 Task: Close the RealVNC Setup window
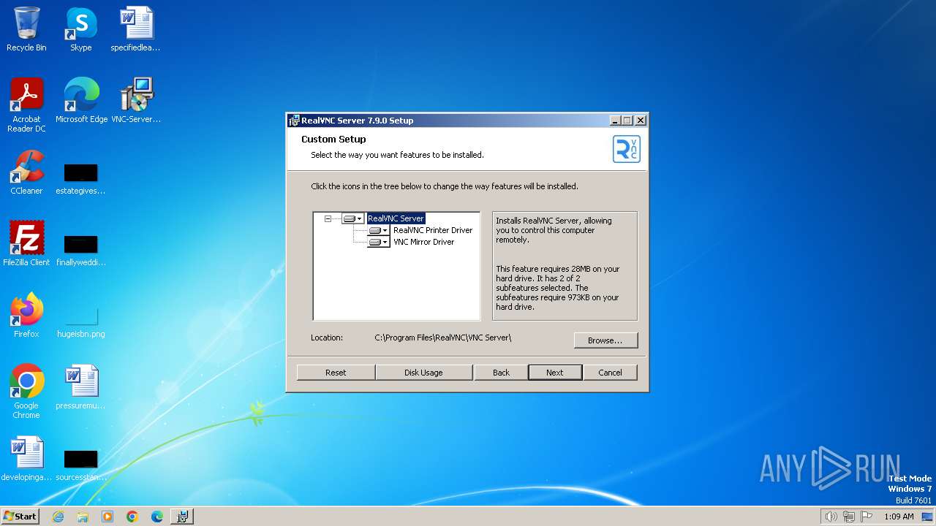point(641,121)
